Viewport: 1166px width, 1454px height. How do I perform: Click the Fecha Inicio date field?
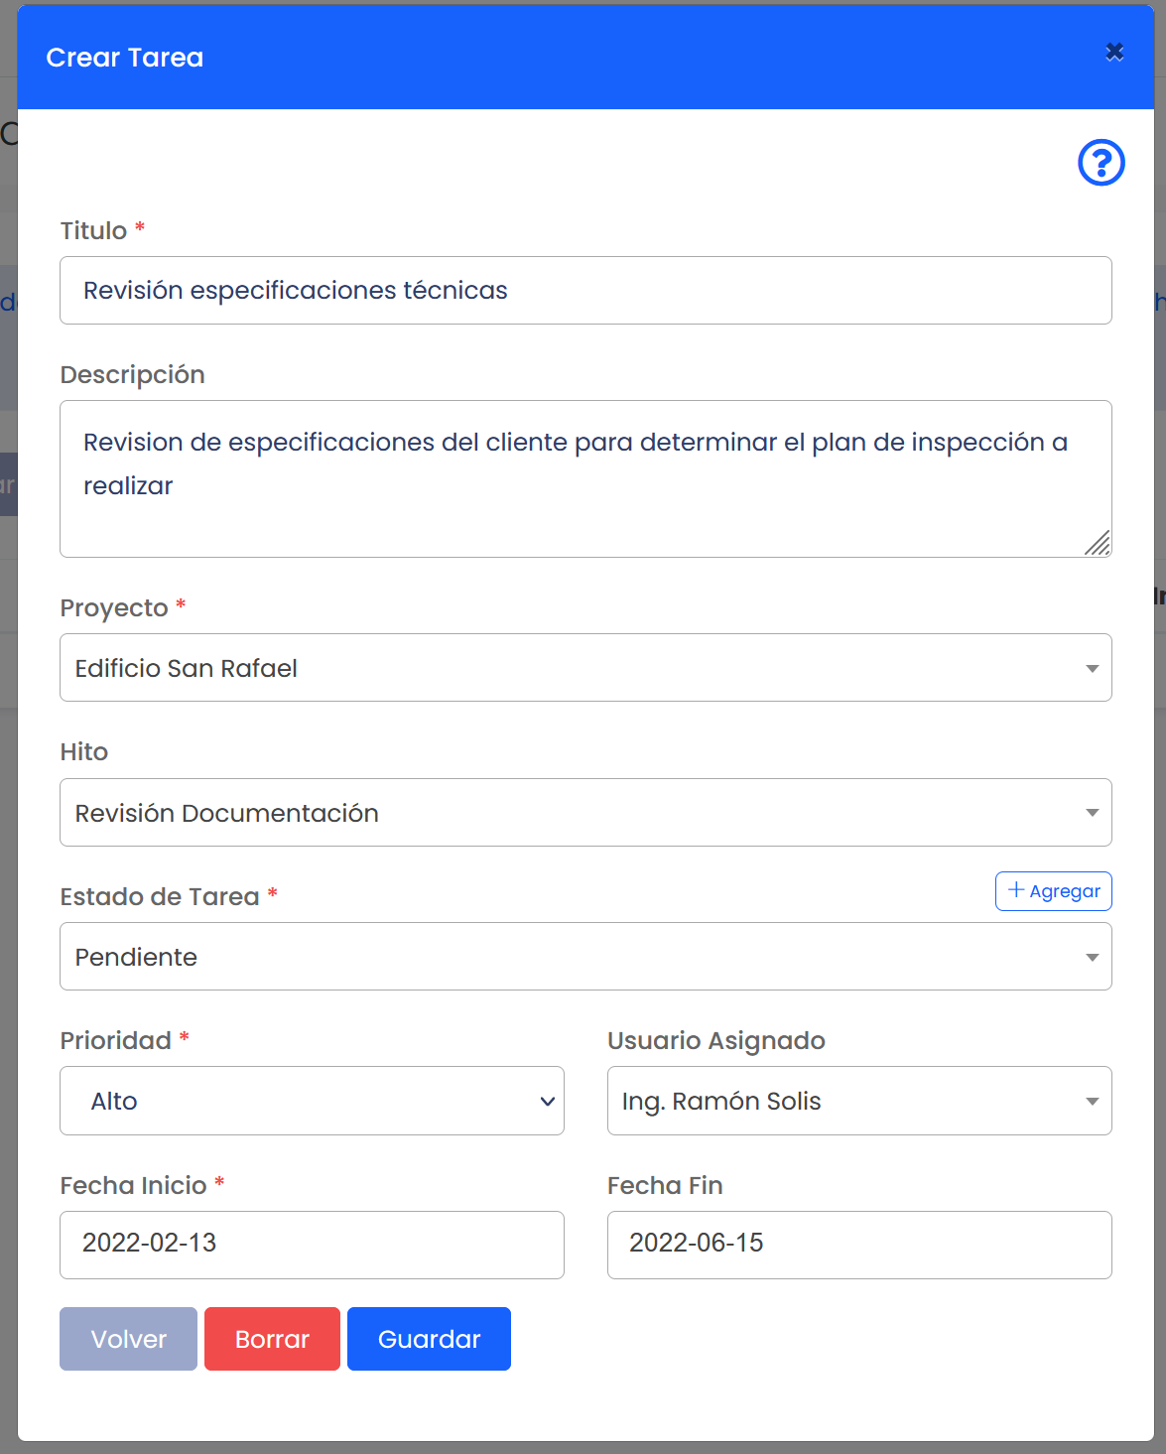[312, 1245]
